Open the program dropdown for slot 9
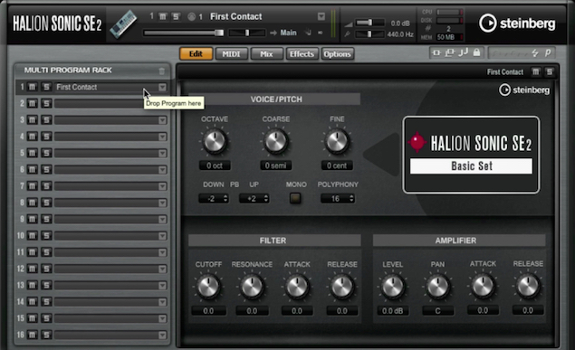 click(x=162, y=219)
